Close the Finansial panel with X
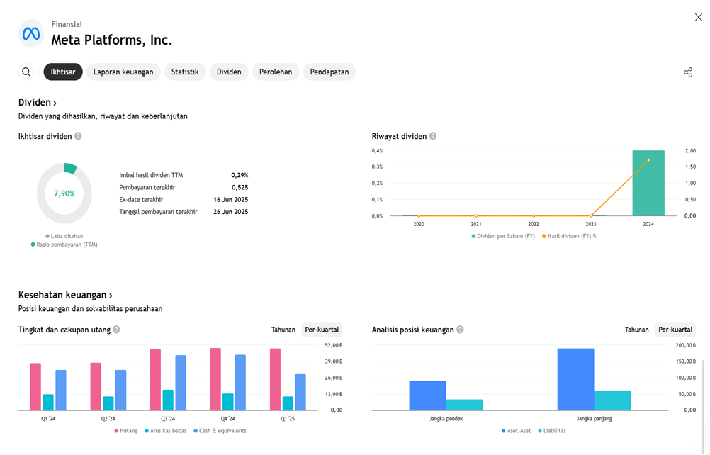This screenshot has width=710, height=455. click(x=698, y=17)
